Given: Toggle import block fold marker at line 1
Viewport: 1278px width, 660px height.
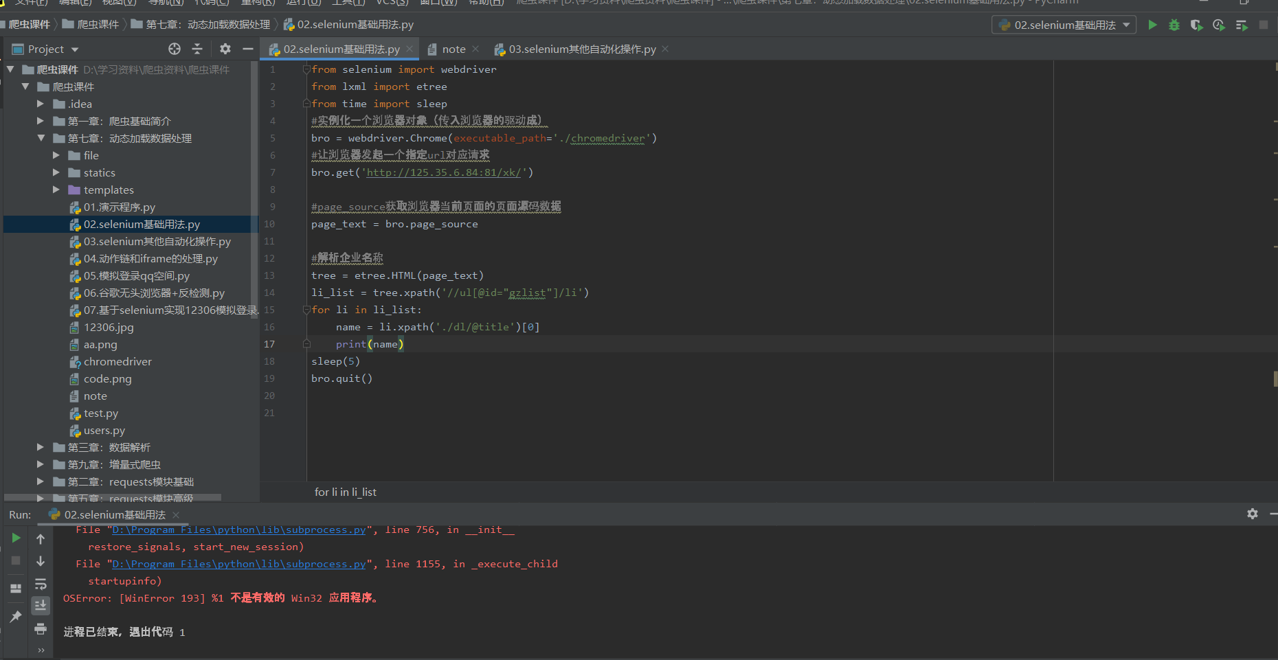Looking at the screenshot, I should pyautogui.click(x=306, y=69).
